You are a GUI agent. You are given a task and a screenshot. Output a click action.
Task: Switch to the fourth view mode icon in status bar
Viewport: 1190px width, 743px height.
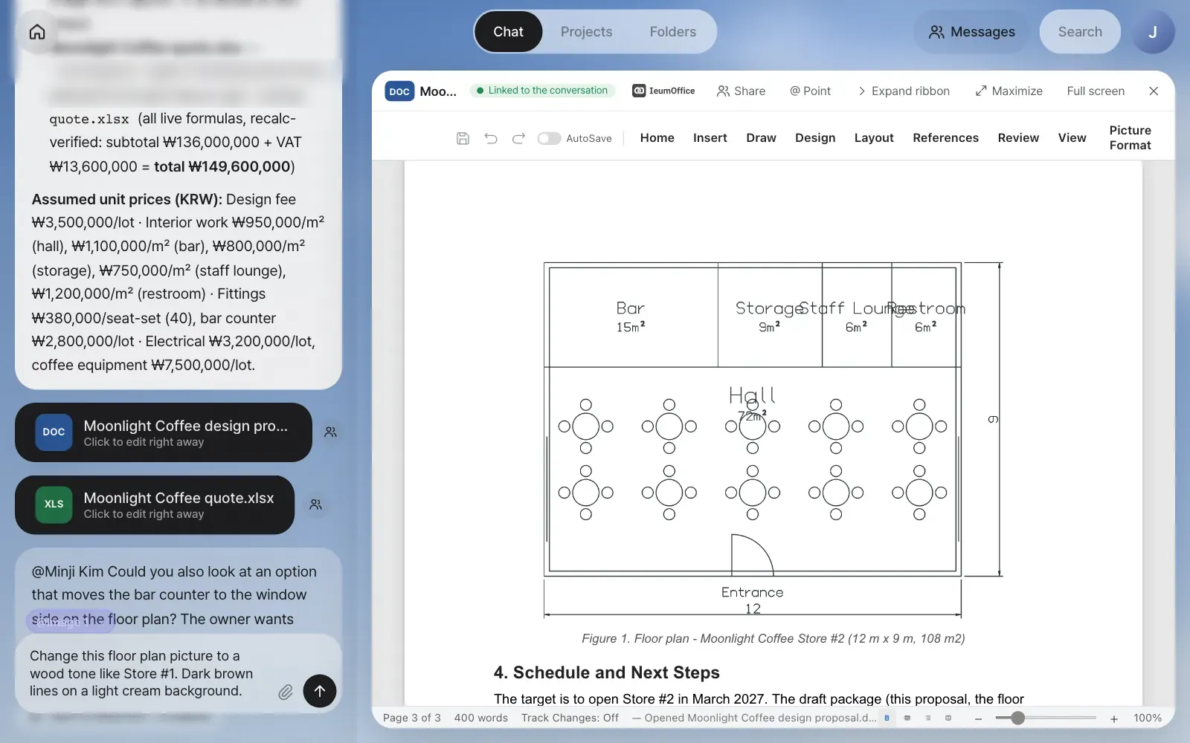point(948,718)
